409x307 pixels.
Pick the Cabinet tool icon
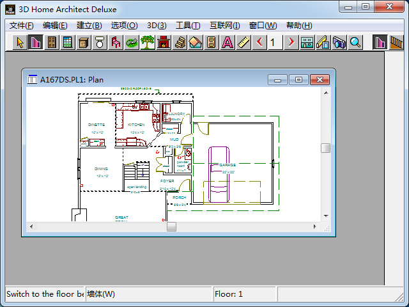[x=84, y=43]
